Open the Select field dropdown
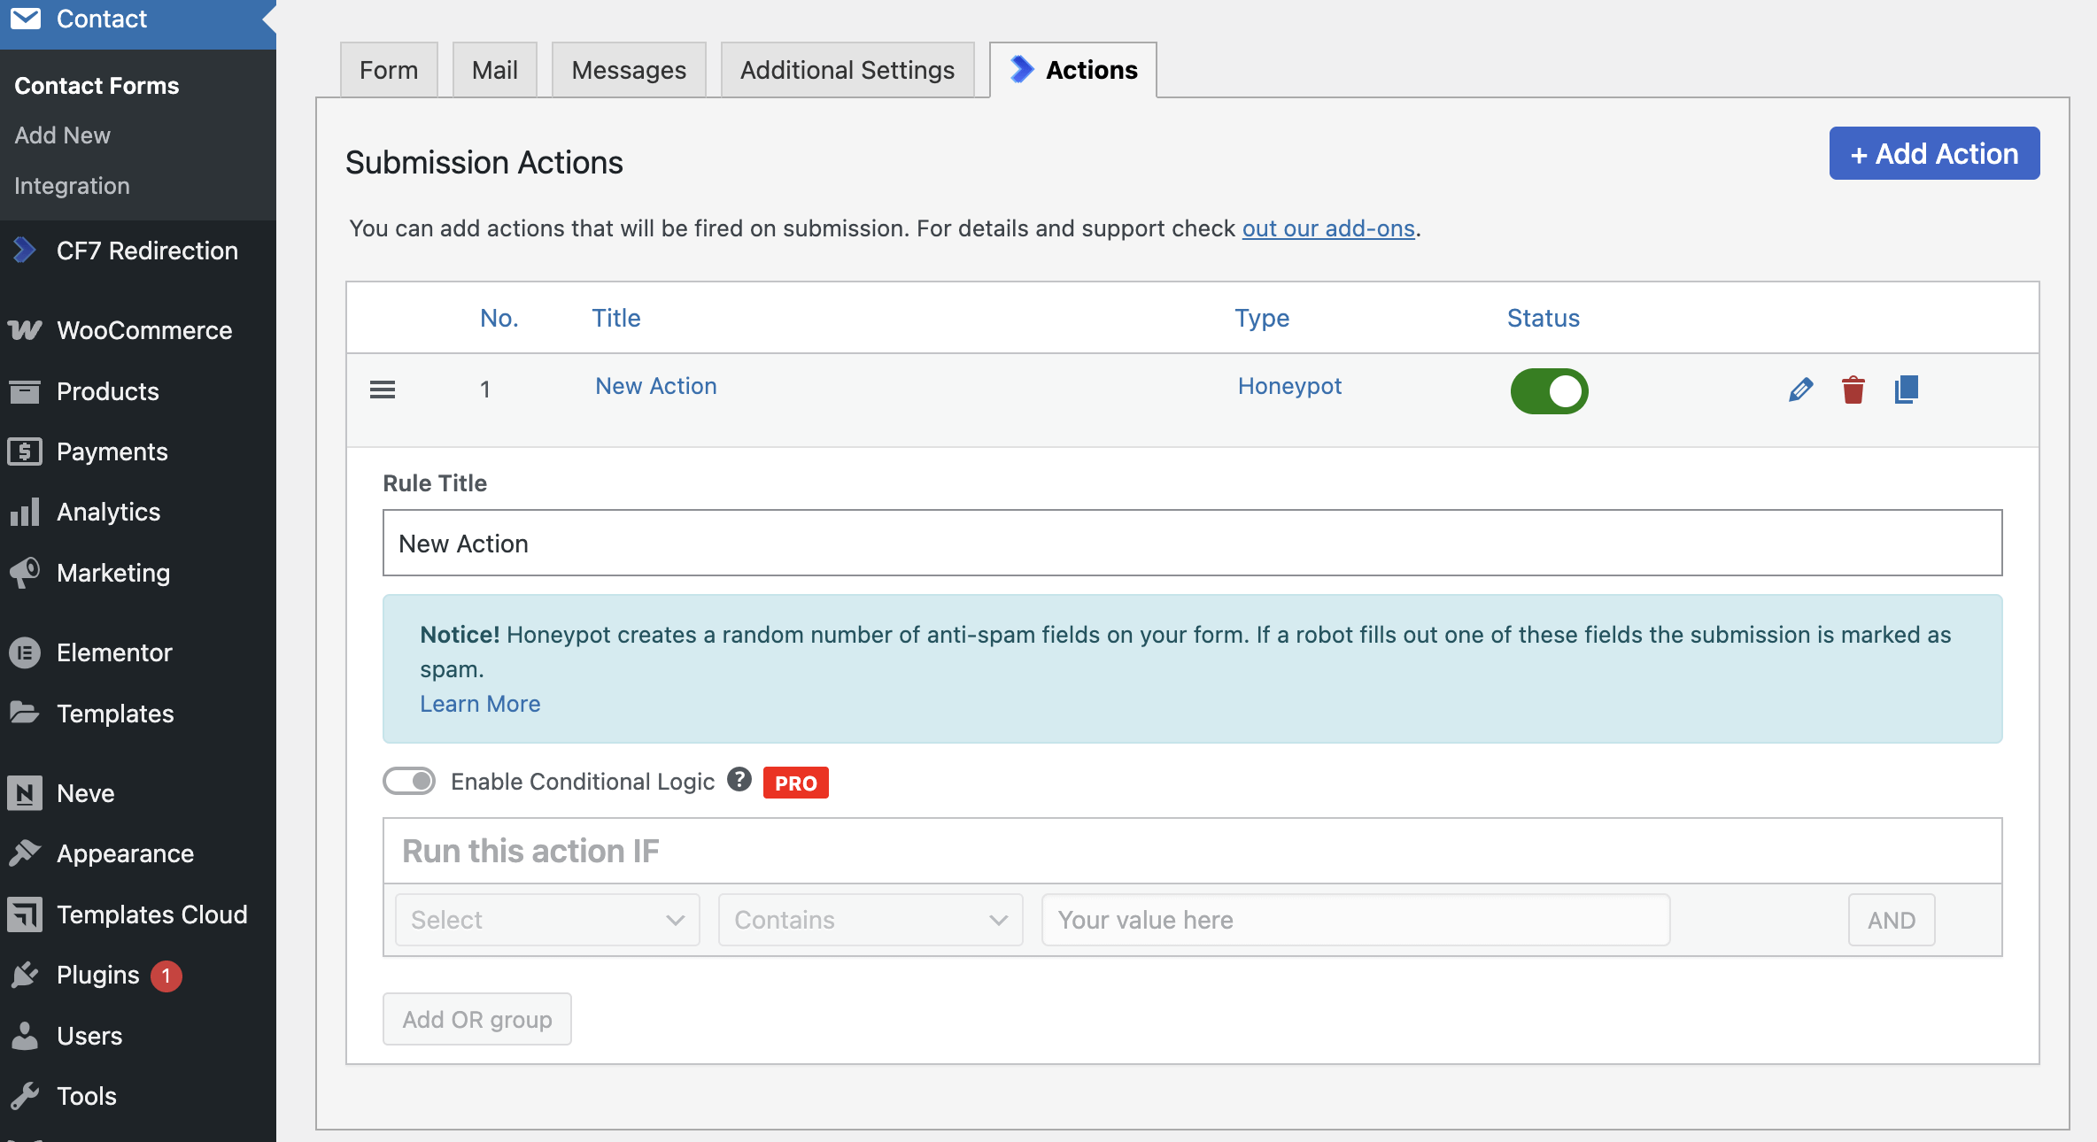 (x=547, y=920)
